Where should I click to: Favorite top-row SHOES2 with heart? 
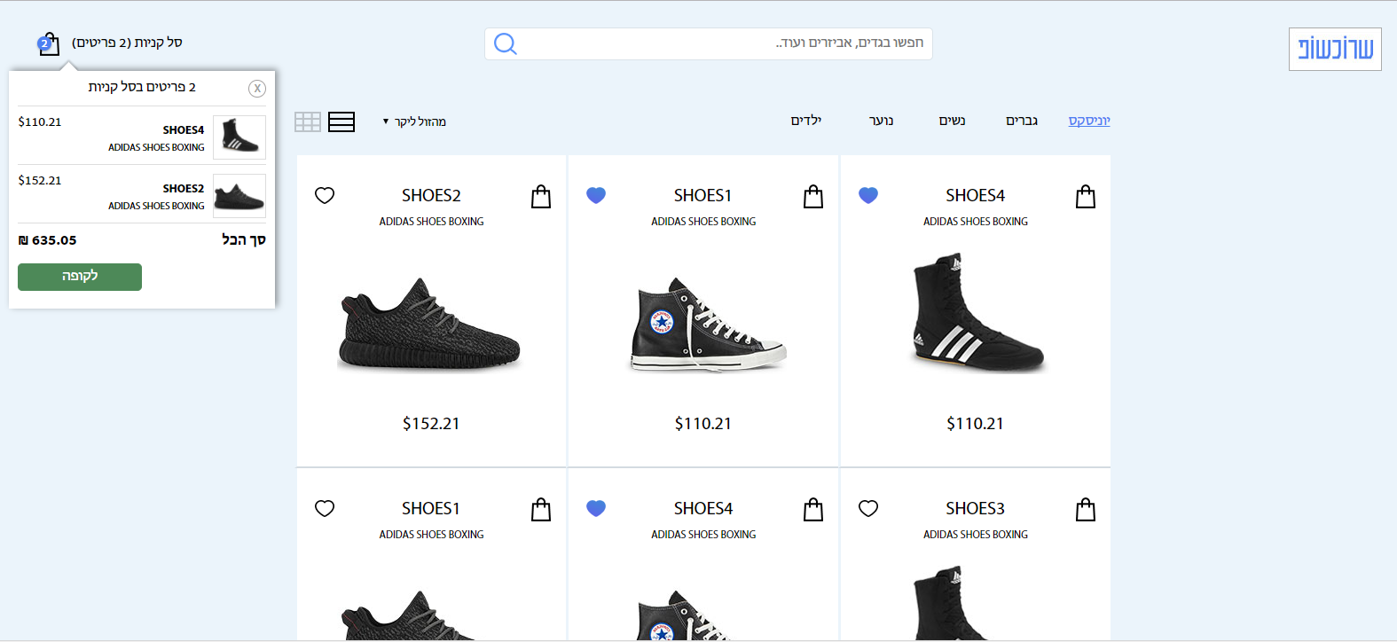coord(325,195)
